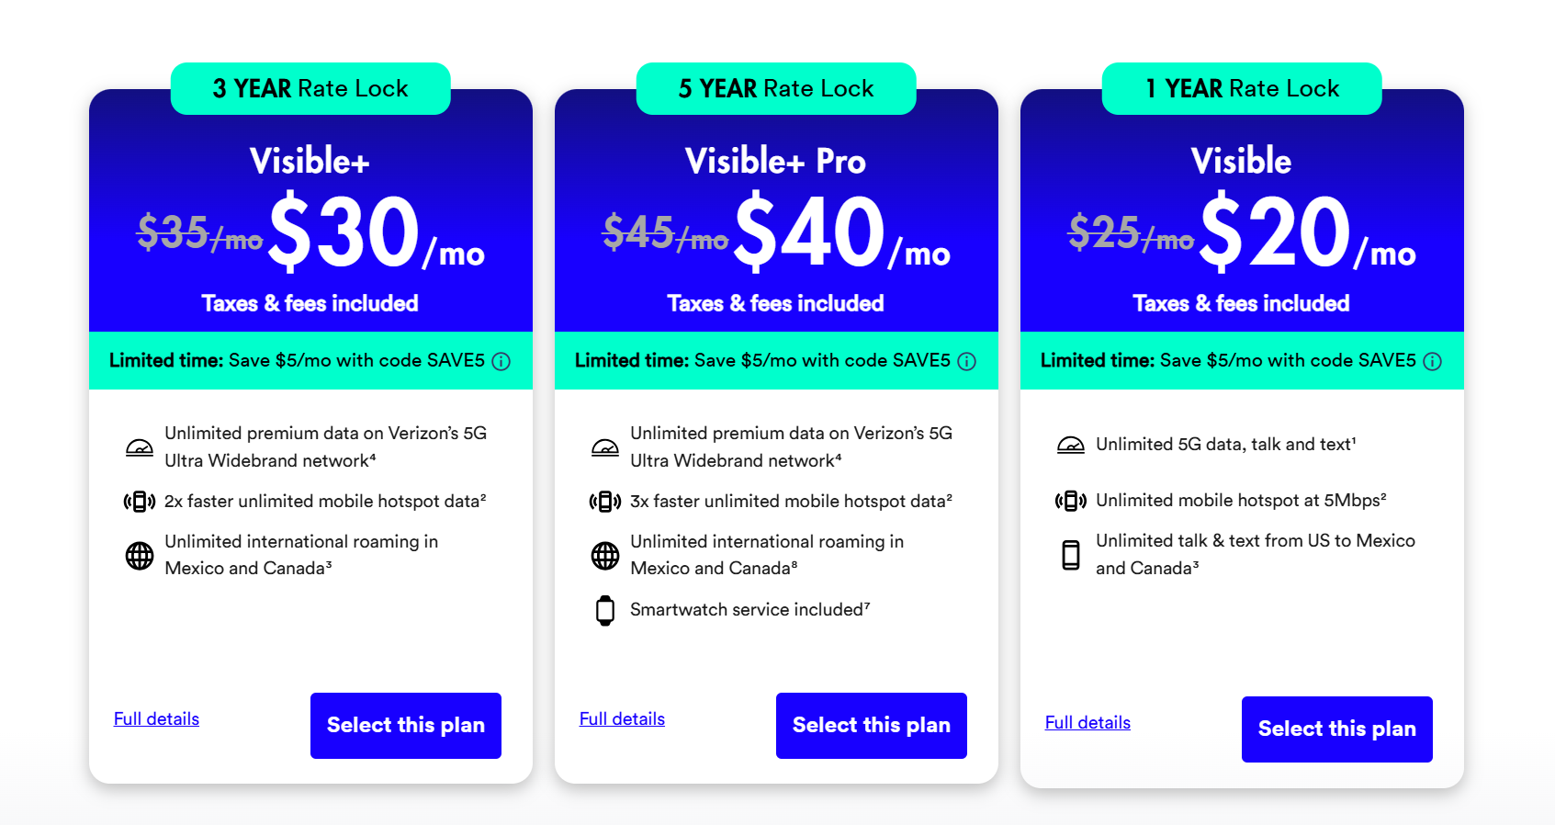Open the info icon on Visible+ Pro SAVE5 banner
The width and height of the screenshot is (1555, 825).
pos(967,361)
